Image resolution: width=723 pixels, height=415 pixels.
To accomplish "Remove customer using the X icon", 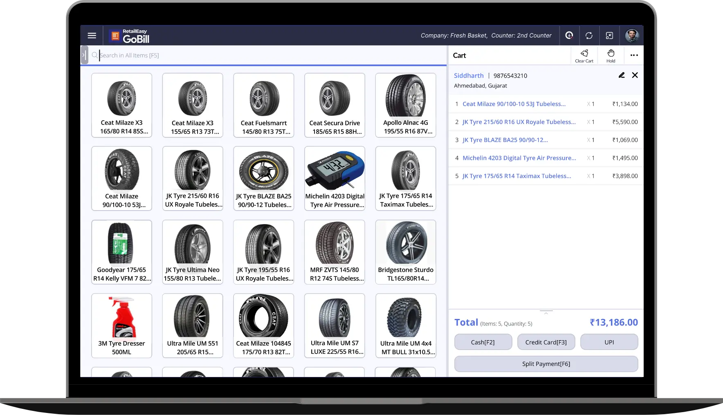I will tap(635, 75).
